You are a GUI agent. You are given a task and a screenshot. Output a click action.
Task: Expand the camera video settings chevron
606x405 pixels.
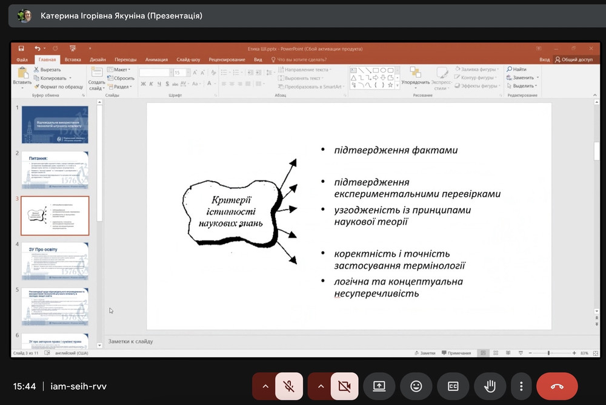click(321, 386)
